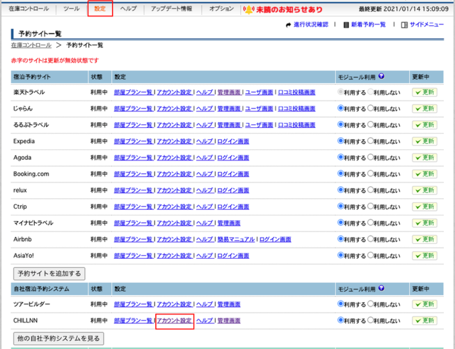Click the help icon beside モジュール利用 header
The height and width of the screenshot is (349, 455).
pos(381,77)
